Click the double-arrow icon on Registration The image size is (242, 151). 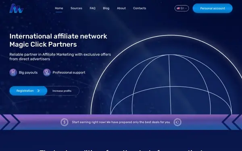tap(39, 91)
